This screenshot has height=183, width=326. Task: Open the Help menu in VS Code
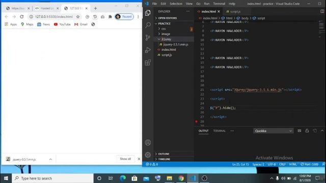(232, 4)
